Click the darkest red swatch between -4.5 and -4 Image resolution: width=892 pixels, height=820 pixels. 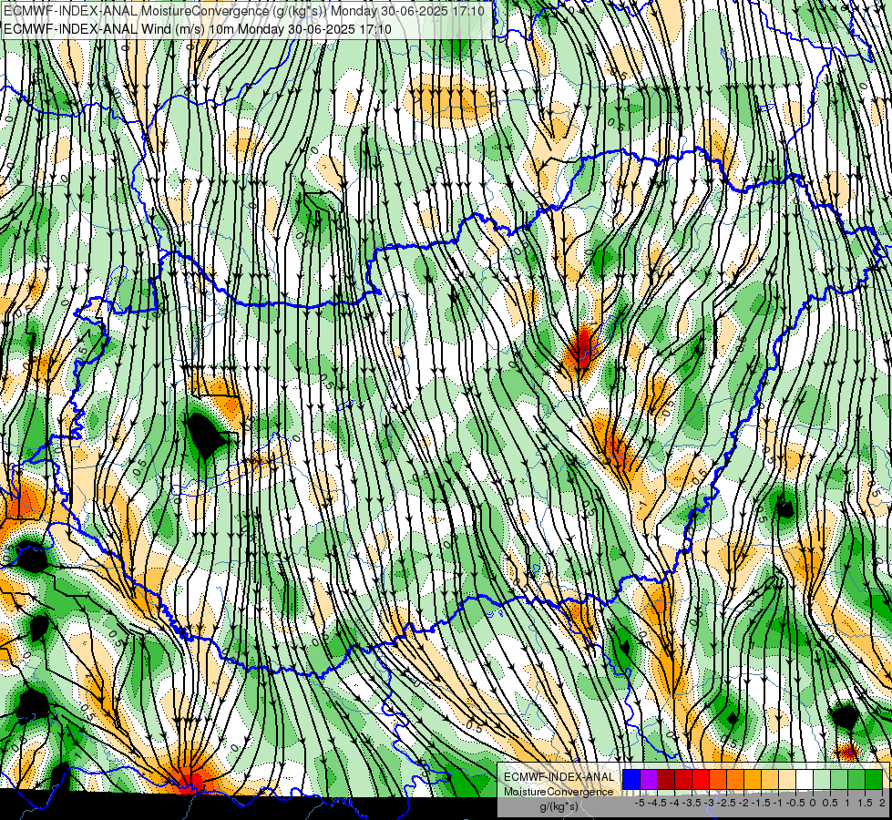pos(666,780)
